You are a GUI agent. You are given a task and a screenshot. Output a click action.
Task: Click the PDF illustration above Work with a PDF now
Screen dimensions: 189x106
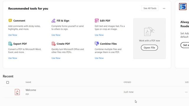click(149, 32)
